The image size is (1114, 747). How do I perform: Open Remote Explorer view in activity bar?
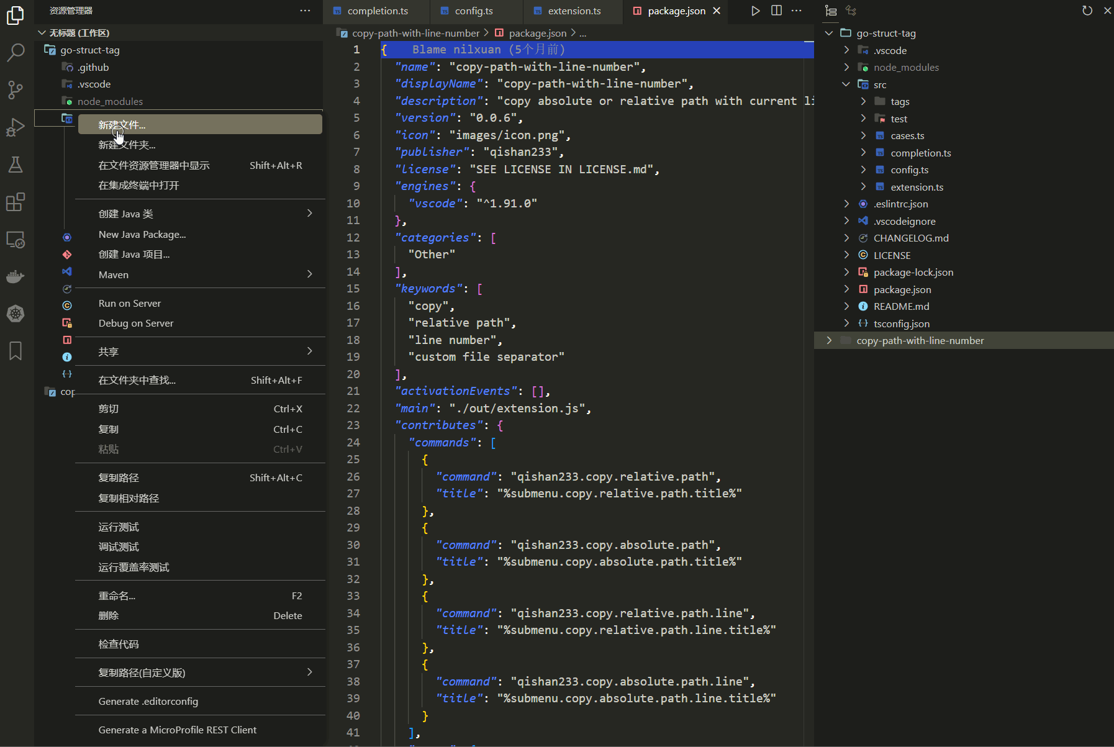click(16, 240)
